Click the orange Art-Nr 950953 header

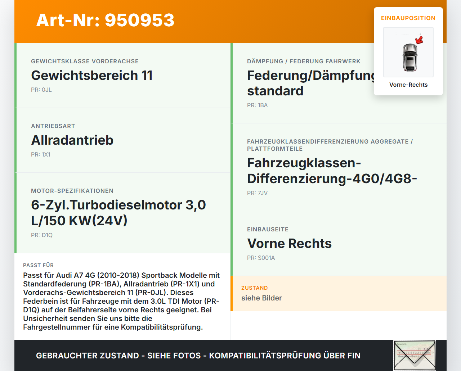pos(105,21)
